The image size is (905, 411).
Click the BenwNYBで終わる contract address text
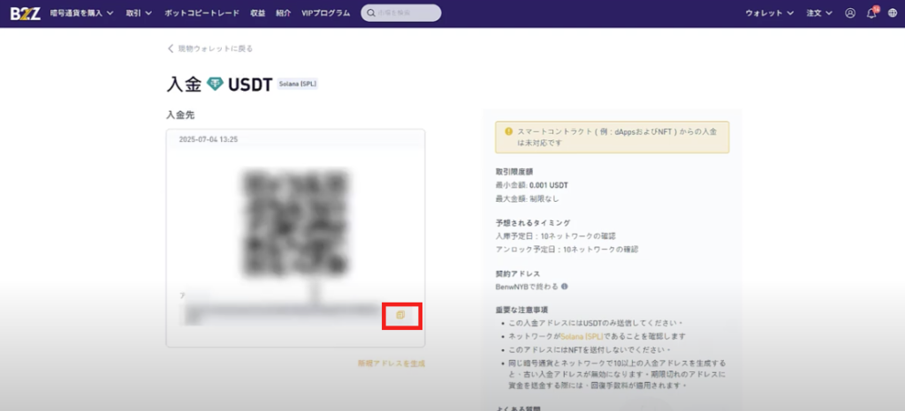point(527,286)
